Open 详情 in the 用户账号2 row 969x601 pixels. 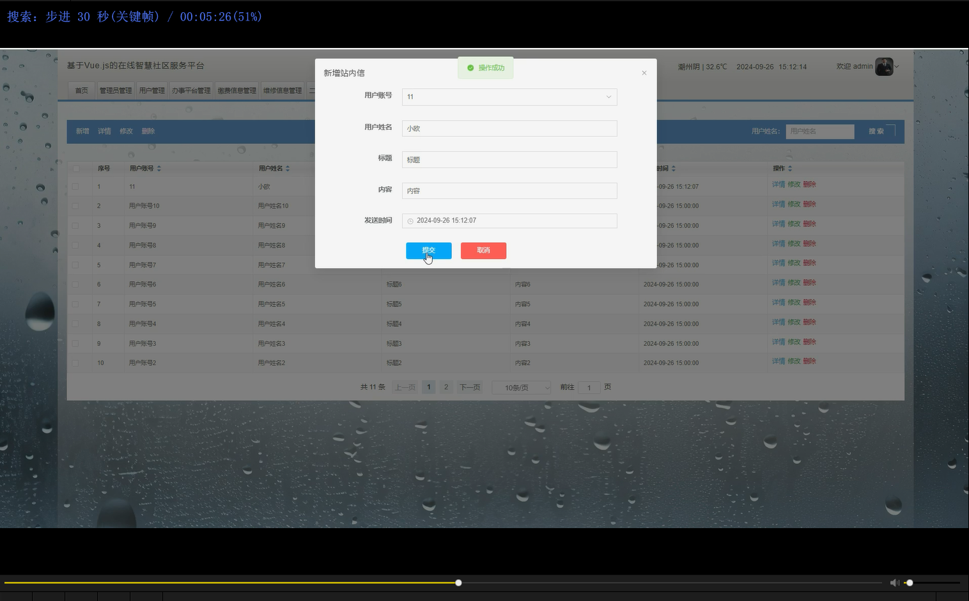pos(778,361)
